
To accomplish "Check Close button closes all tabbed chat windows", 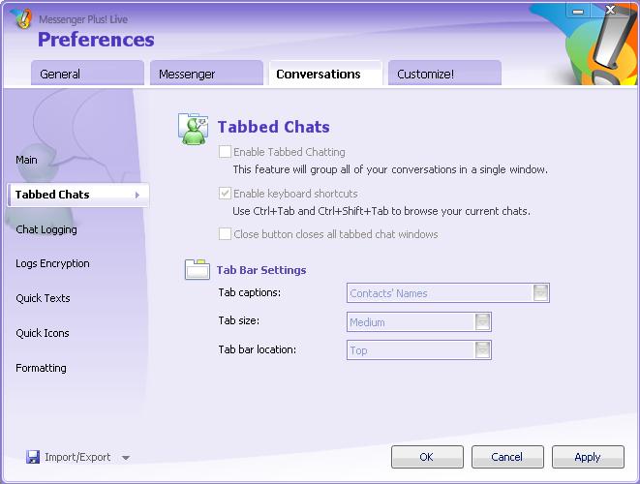I will [x=225, y=234].
